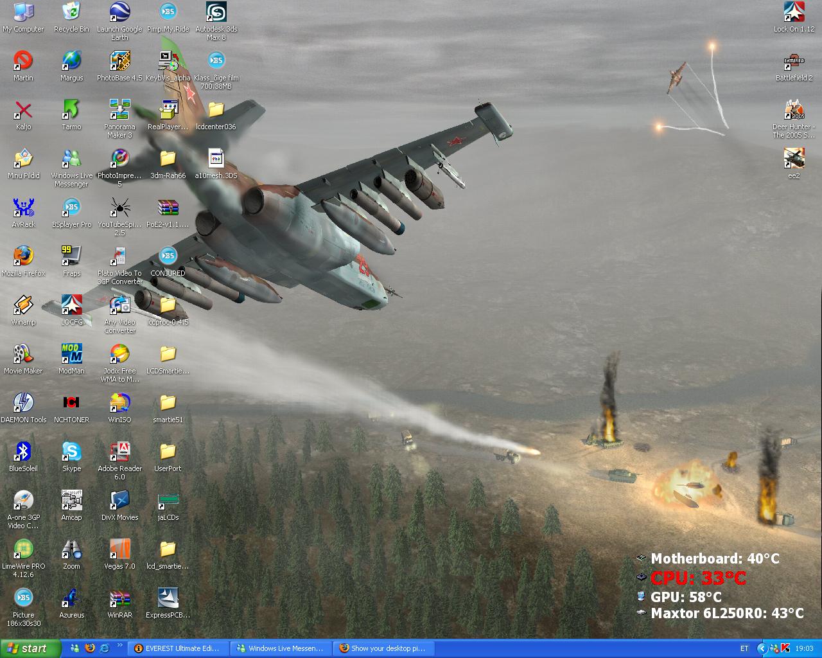Screen dimensions: 822x658
Task: Select the Deer Hunter 2005 icon
Action: [794, 119]
